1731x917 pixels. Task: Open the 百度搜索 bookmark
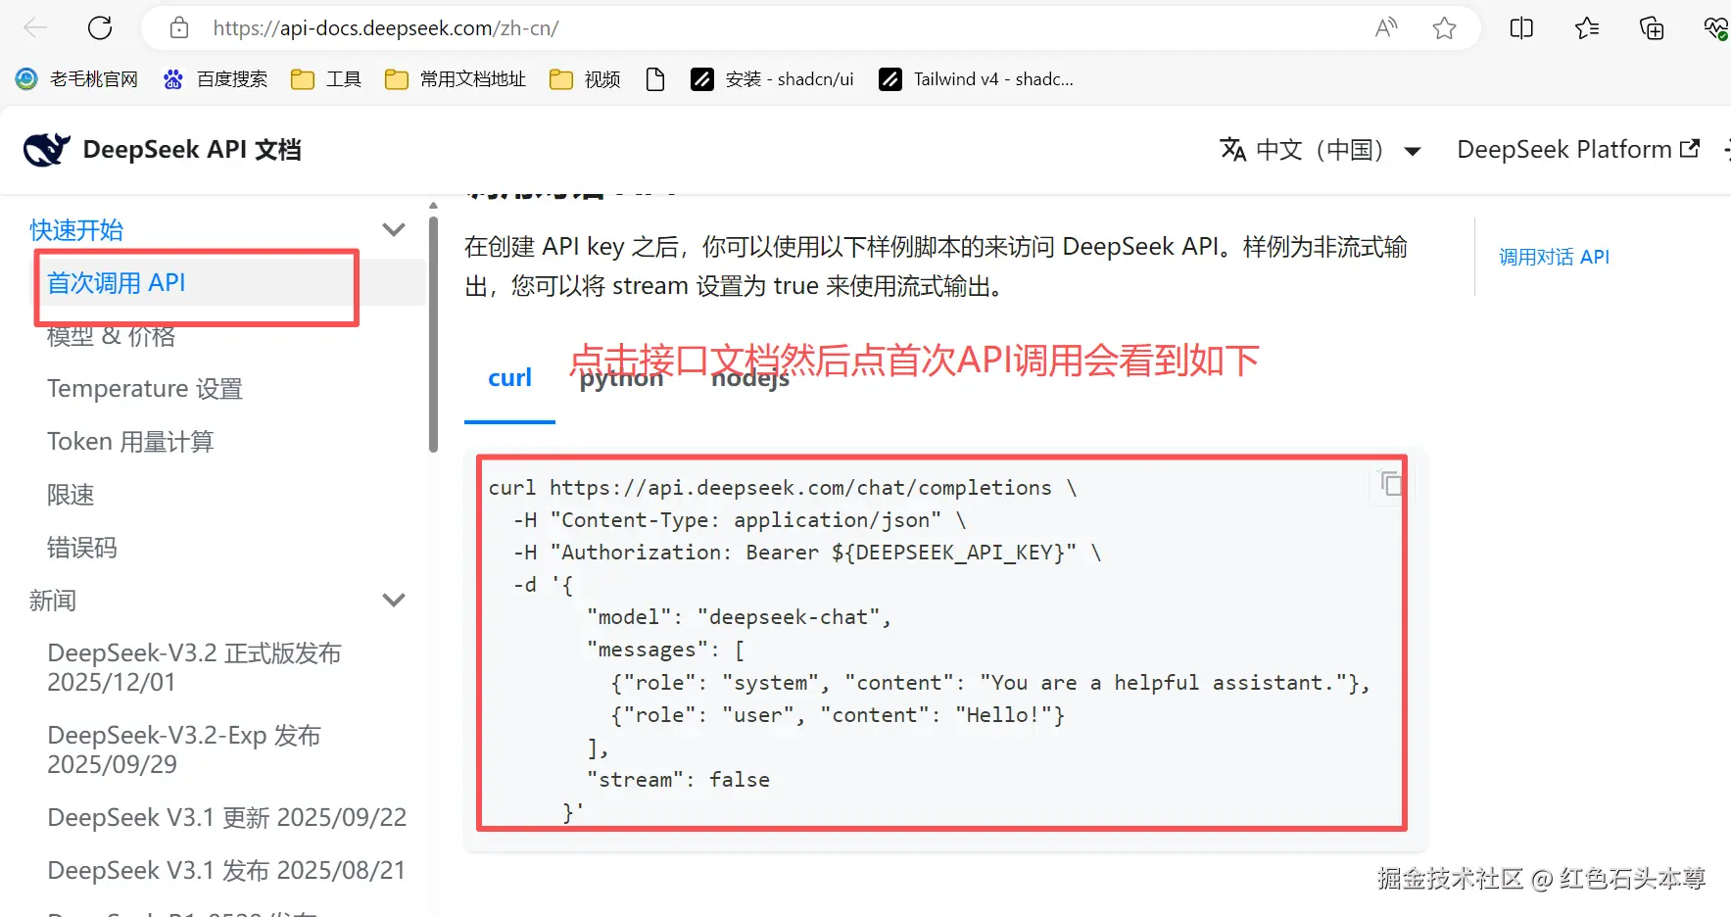point(216,79)
